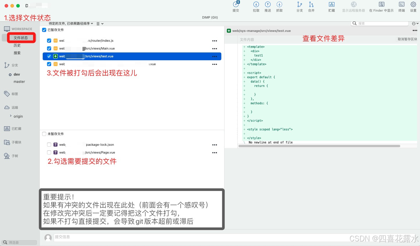Click the more options dots for router/index.js
This screenshot has width=420, height=246.
point(215,41)
